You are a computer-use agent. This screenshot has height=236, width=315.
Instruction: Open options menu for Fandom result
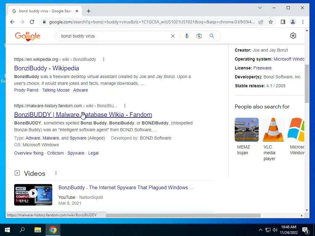[125, 106]
